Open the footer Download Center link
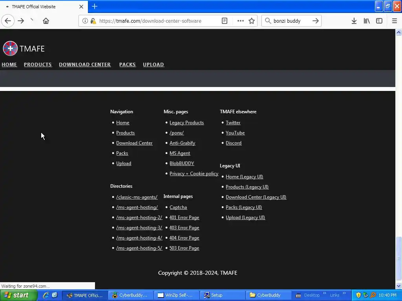Viewport: 402px width, 301px height. [x=134, y=143]
